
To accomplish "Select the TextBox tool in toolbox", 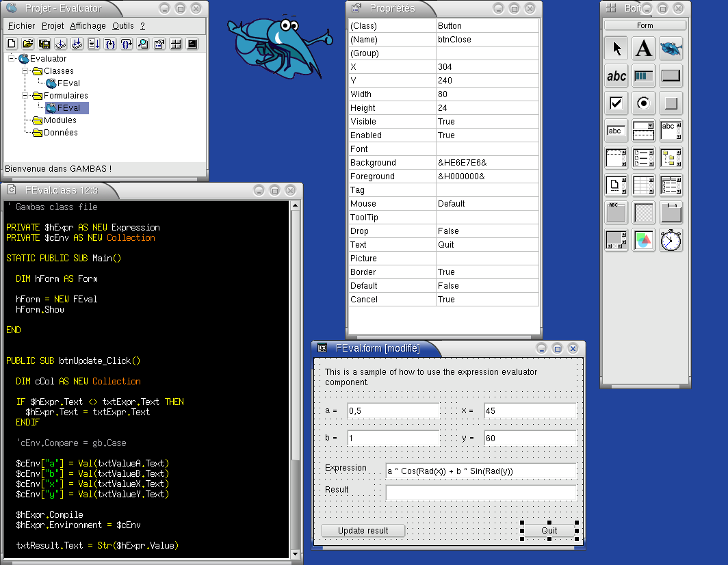I will coord(616,131).
